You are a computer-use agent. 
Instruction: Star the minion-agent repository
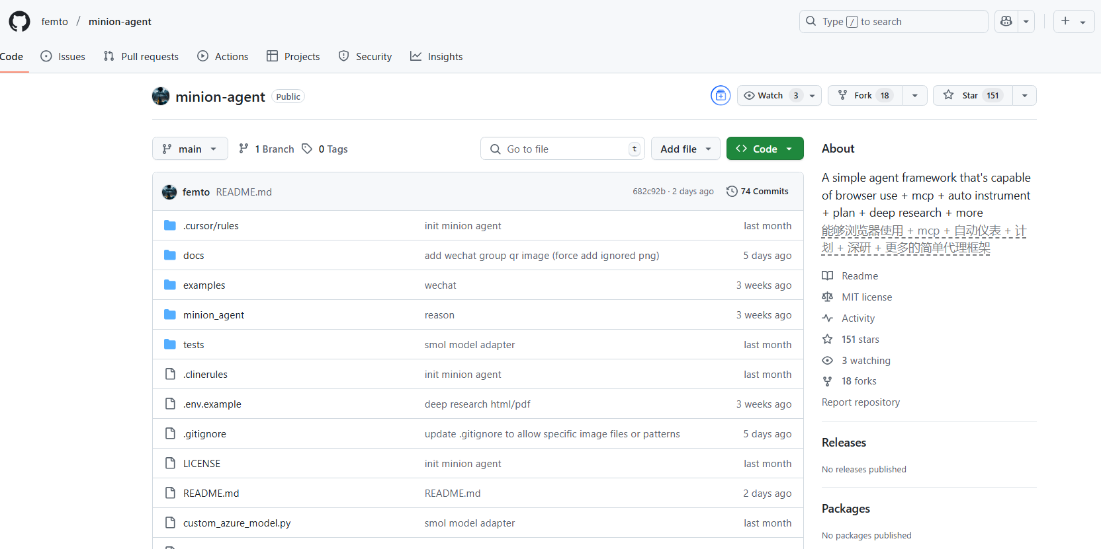point(973,95)
